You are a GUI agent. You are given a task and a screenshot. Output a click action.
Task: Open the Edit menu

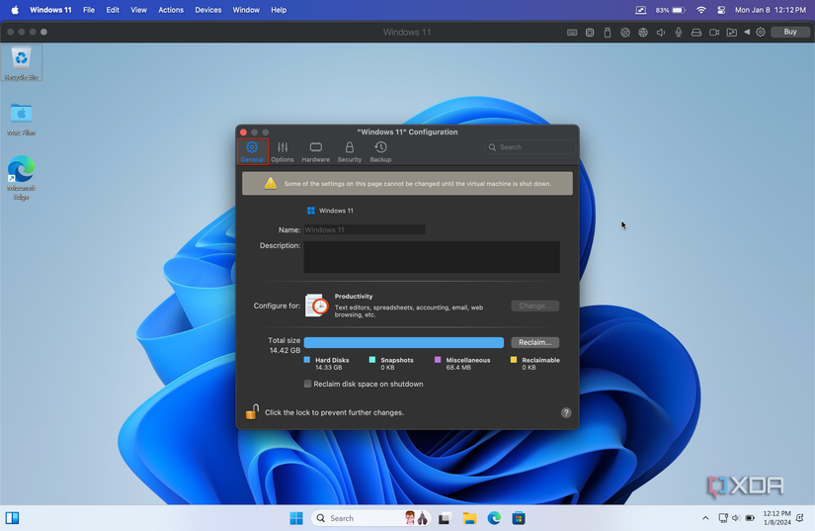click(113, 10)
